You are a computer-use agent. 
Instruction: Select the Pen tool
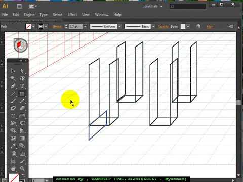tap(13, 86)
